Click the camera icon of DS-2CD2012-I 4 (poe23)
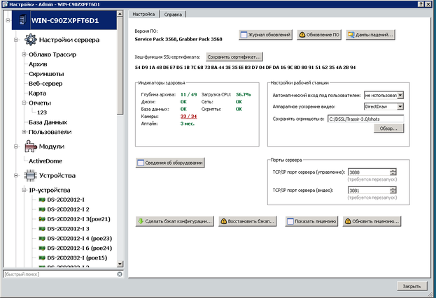 tap(42, 239)
